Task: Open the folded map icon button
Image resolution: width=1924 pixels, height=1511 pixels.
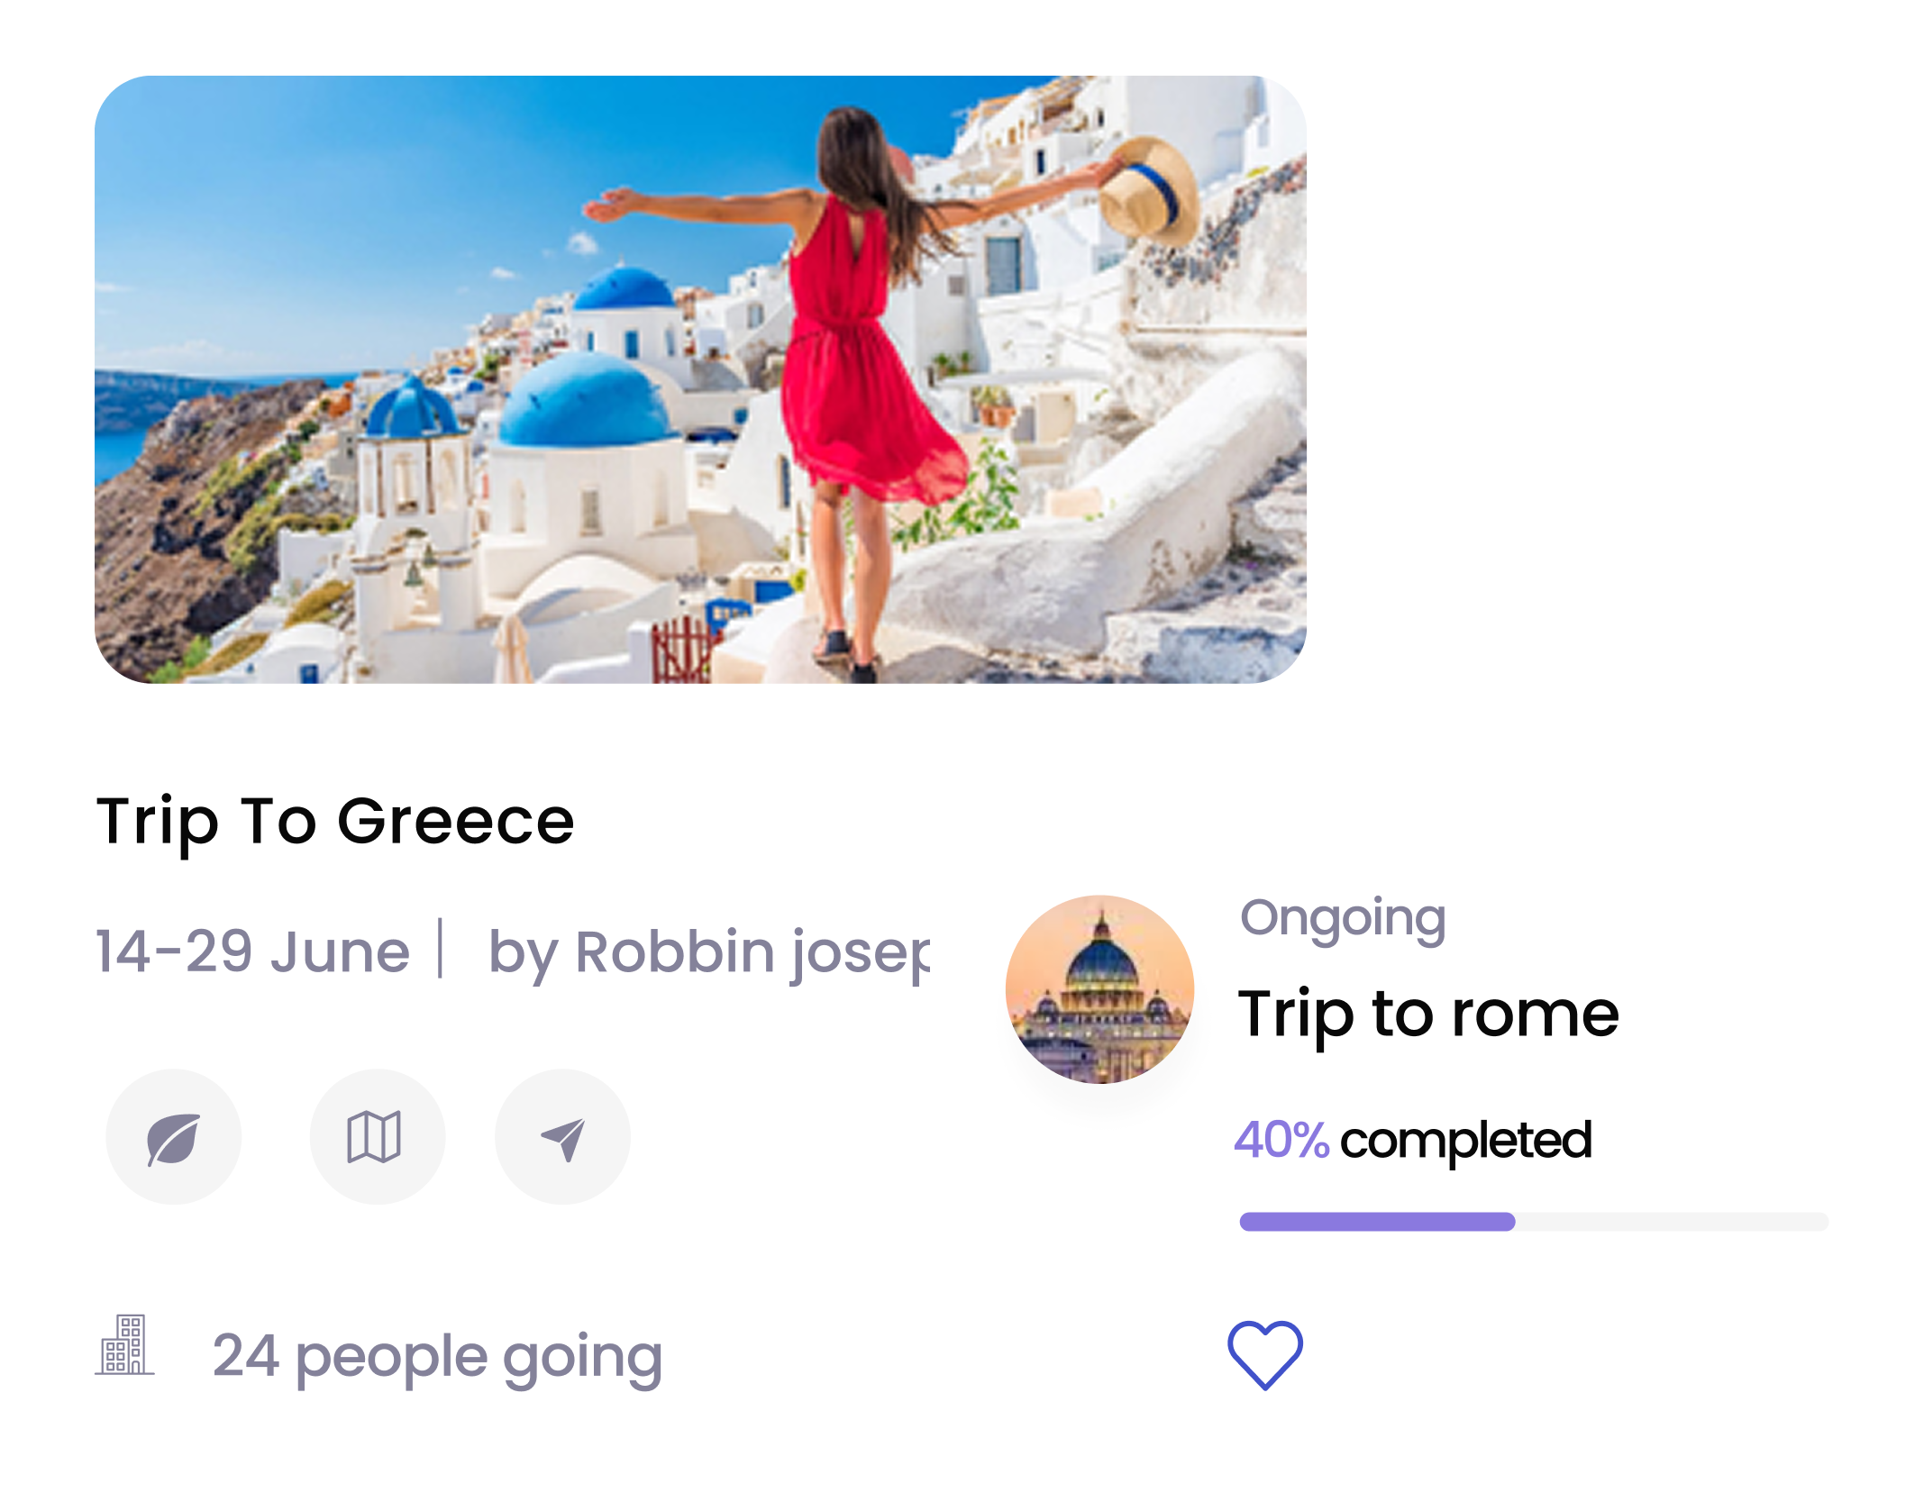Action: tap(378, 1137)
